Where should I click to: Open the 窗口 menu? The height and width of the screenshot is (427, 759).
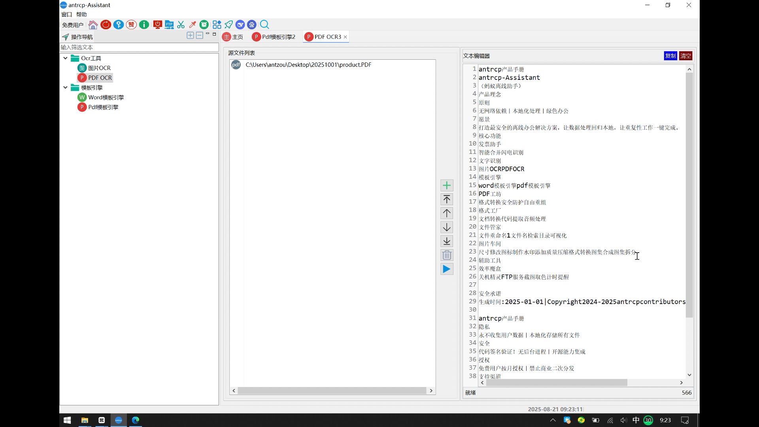67,15
